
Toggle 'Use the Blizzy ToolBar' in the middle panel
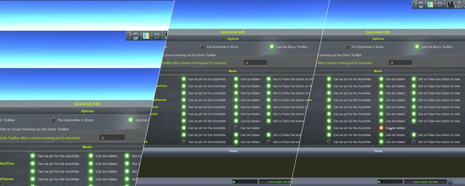point(272,47)
